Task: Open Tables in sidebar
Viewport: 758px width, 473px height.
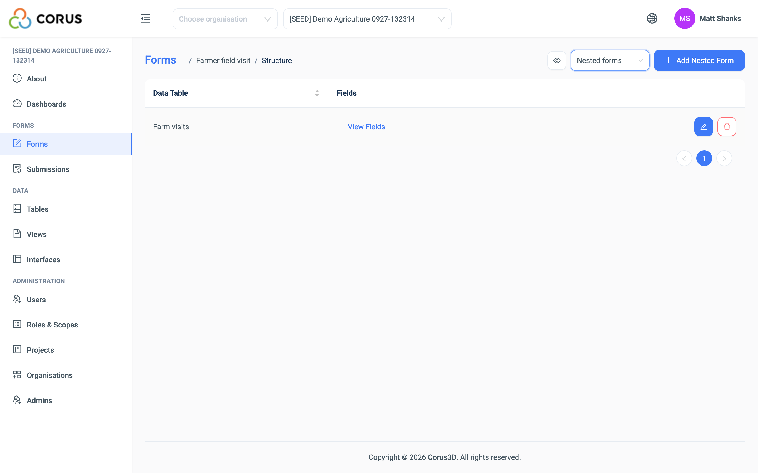Action: point(66,209)
